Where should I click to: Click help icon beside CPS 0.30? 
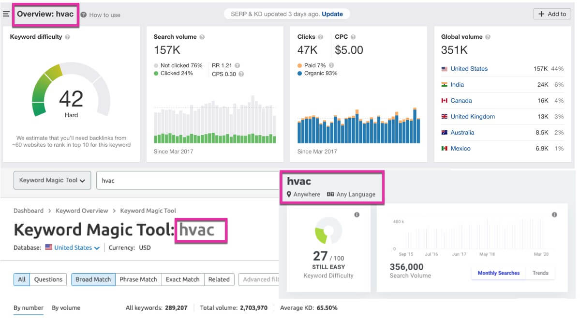241,74
